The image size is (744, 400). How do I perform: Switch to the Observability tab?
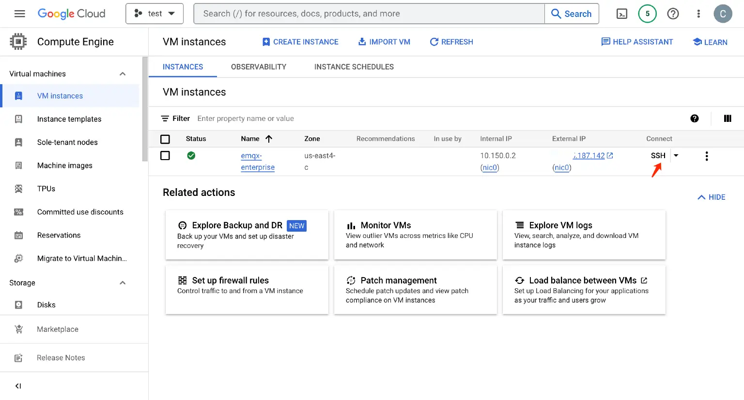pyautogui.click(x=258, y=67)
